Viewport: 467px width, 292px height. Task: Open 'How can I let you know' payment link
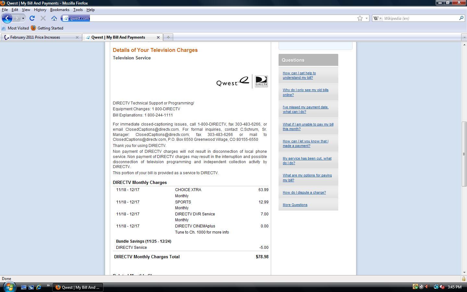tap(305, 143)
